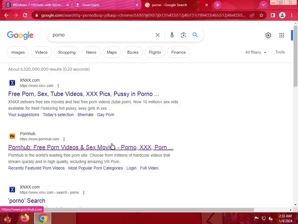Select the Maps filter

click(x=111, y=52)
